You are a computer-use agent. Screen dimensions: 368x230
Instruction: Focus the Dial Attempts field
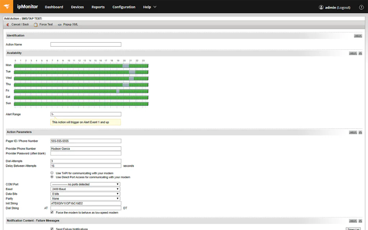coord(86,161)
